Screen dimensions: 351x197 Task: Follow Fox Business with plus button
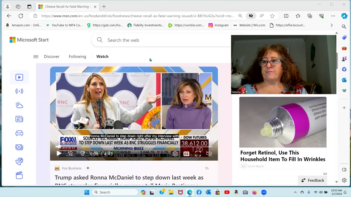pyautogui.click(x=88, y=168)
